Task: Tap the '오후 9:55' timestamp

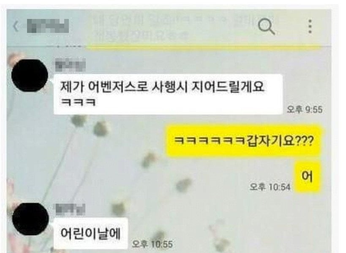Action: point(305,110)
